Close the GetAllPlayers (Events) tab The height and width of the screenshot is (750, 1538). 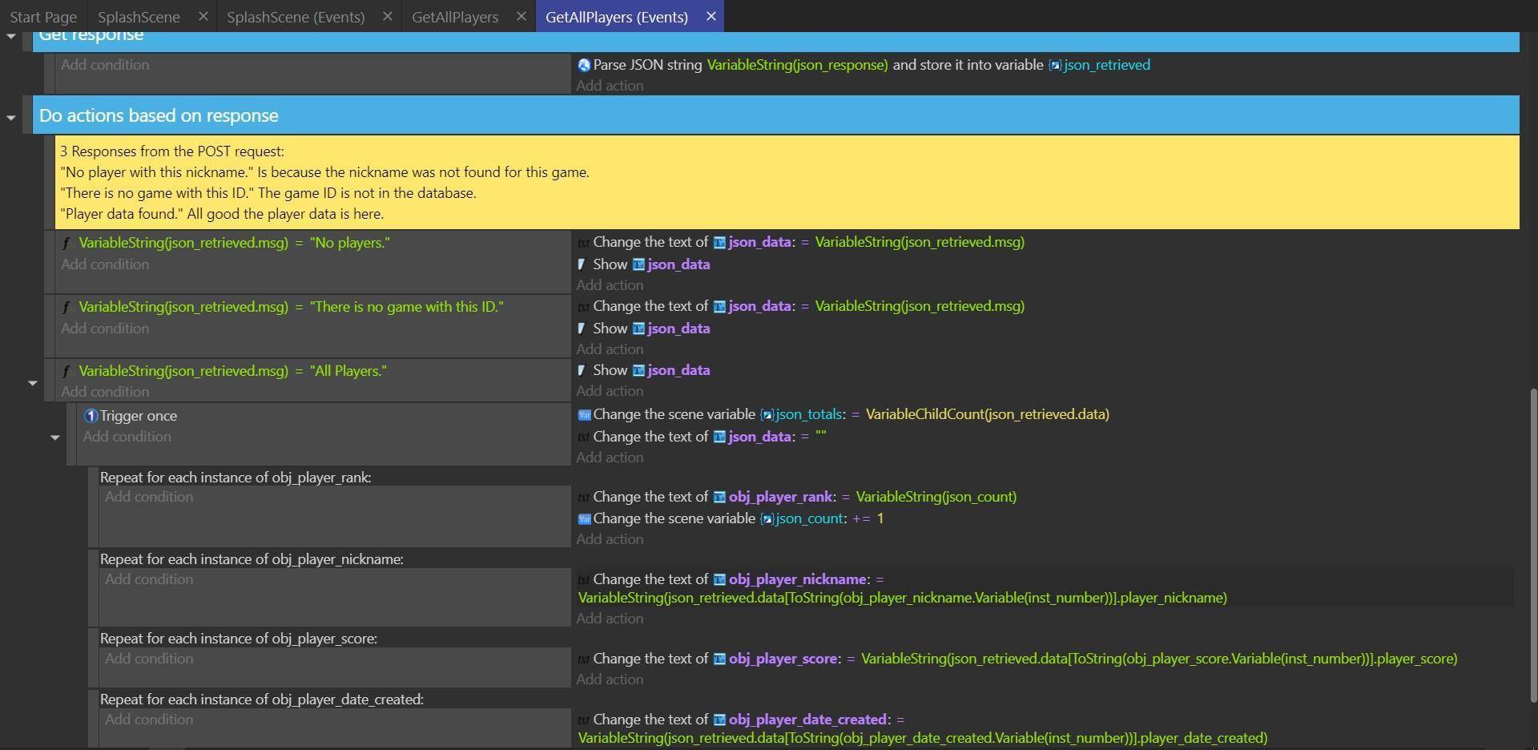711,16
